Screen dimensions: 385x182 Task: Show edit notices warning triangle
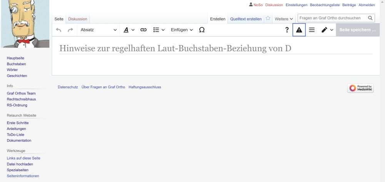pyautogui.click(x=299, y=30)
